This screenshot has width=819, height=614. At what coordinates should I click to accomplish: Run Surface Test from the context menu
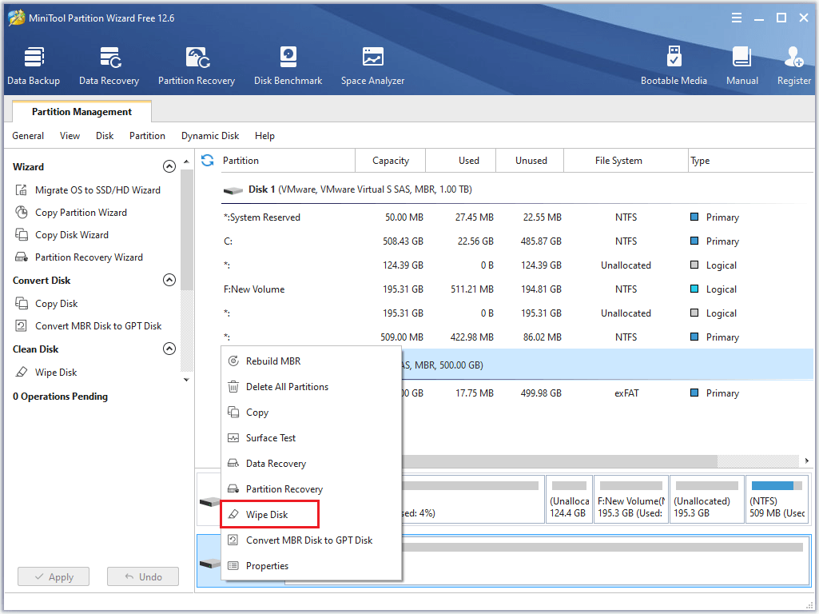pyautogui.click(x=312, y=438)
